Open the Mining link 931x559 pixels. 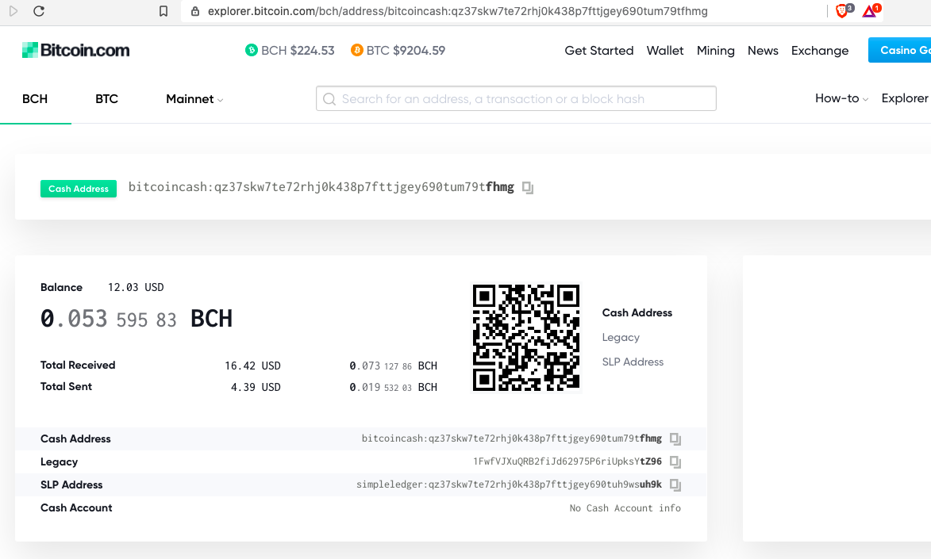715,51
